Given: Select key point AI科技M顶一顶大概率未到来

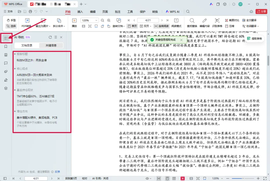Looking at the screenshot, I should (34, 75).
